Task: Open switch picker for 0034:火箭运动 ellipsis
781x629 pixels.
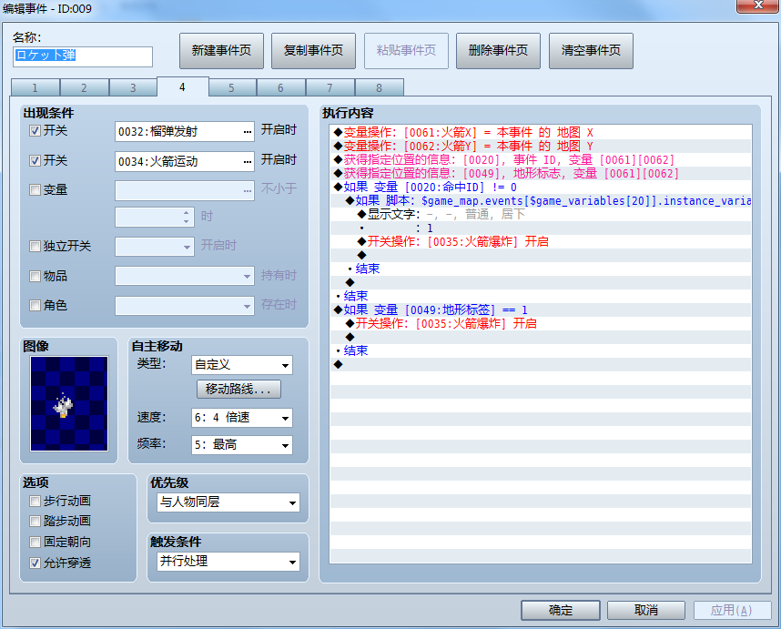Action: pos(248,161)
